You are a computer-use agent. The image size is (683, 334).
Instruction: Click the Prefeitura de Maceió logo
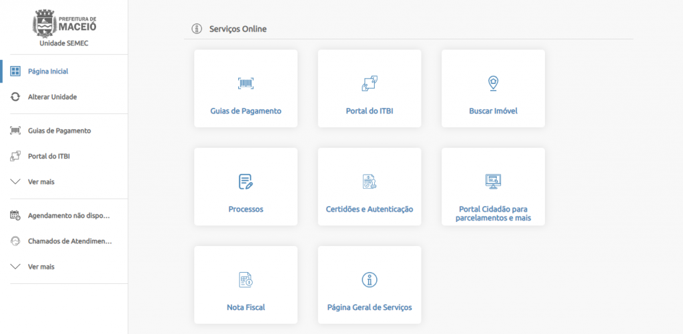(x=65, y=23)
